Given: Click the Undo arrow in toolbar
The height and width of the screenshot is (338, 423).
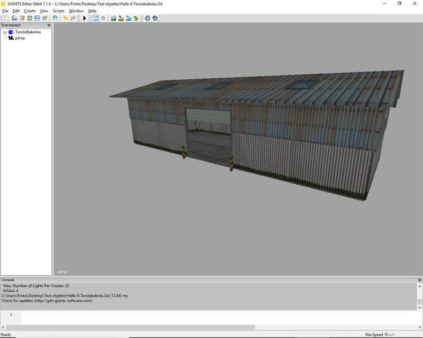Looking at the screenshot, I should tap(65, 18).
